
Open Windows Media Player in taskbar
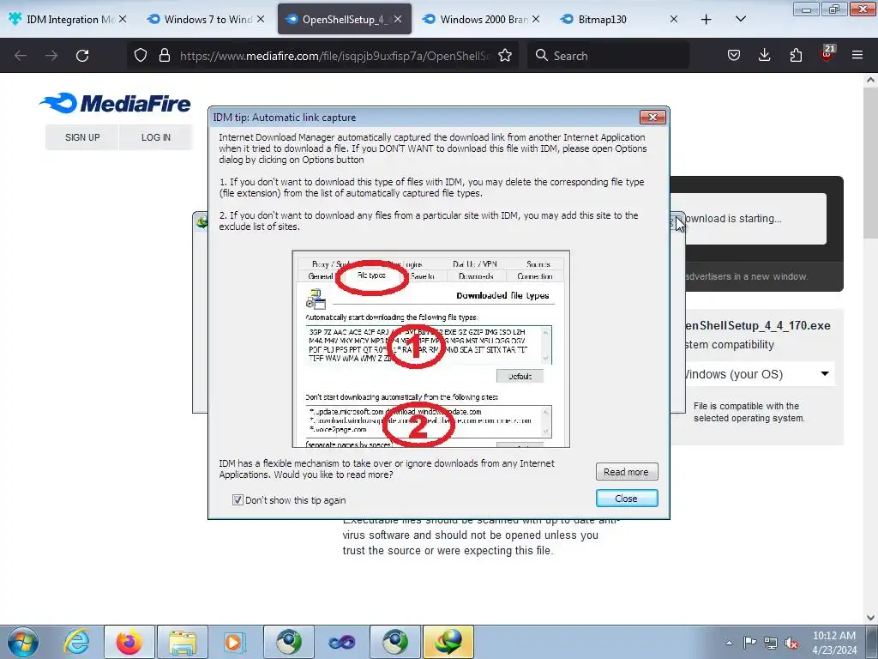[x=235, y=642]
